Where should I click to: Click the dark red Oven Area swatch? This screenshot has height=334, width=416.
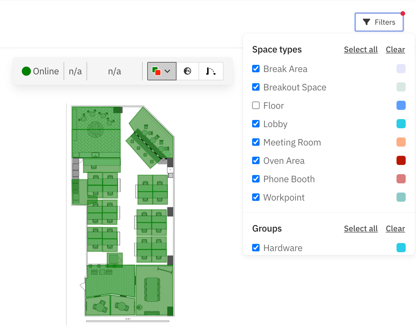[401, 161]
